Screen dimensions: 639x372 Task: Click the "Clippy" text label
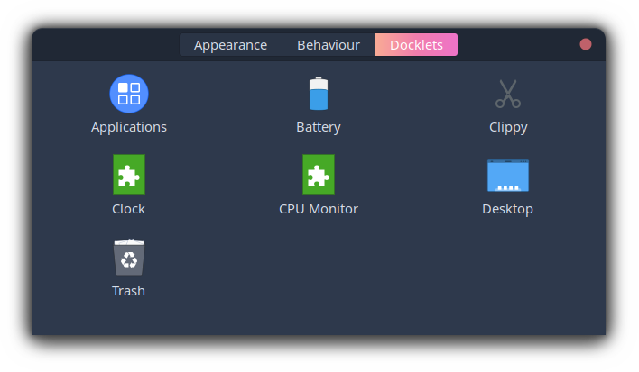pyautogui.click(x=508, y=127)
